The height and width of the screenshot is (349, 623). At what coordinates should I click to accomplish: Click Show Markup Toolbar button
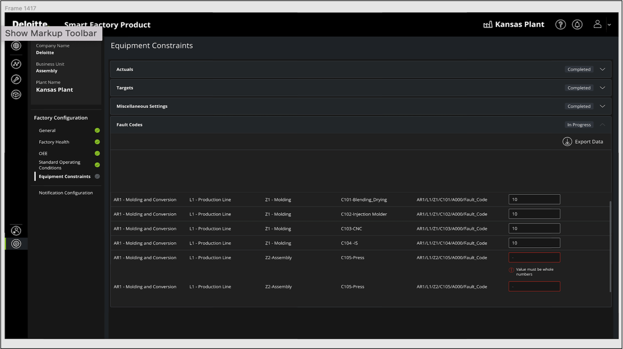[x=51, y=33]
